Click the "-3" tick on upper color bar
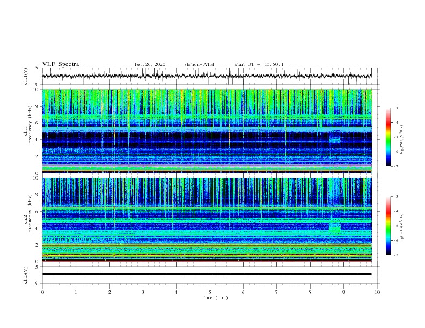The image size is (425, 328). 395,108
